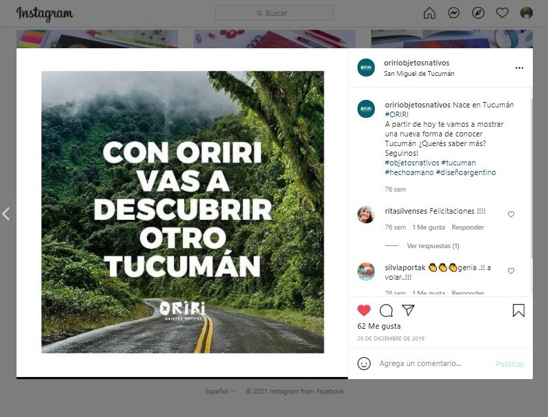
Task: Open the Instagram home icon
Action: tap(429, 13)
